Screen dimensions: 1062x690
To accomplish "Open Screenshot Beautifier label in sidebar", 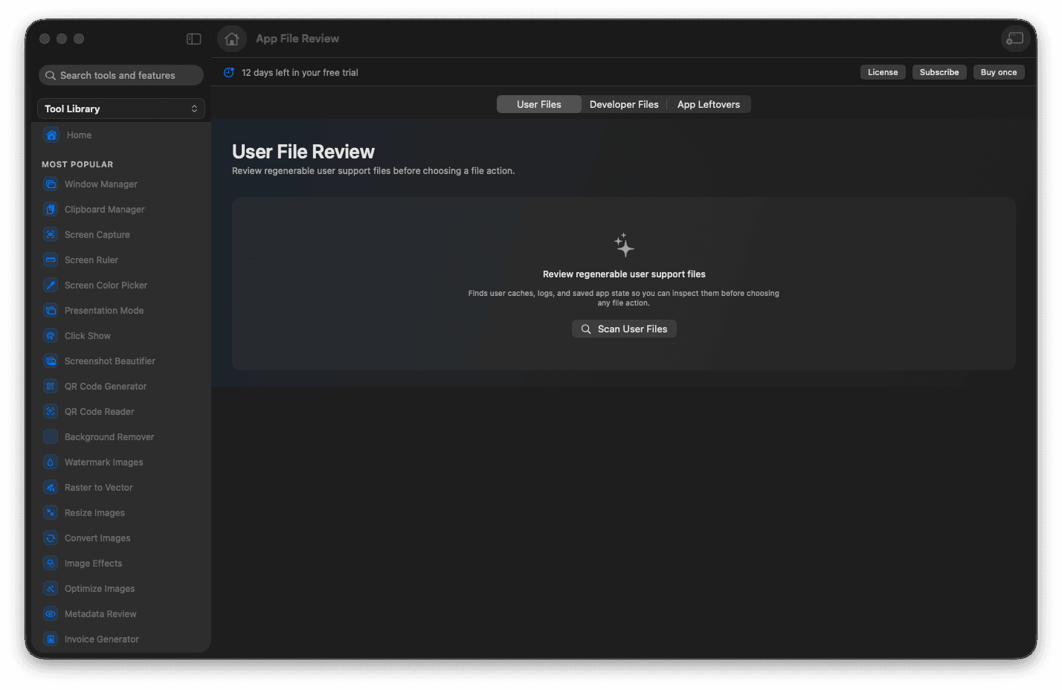I will [x=110, y=361].
